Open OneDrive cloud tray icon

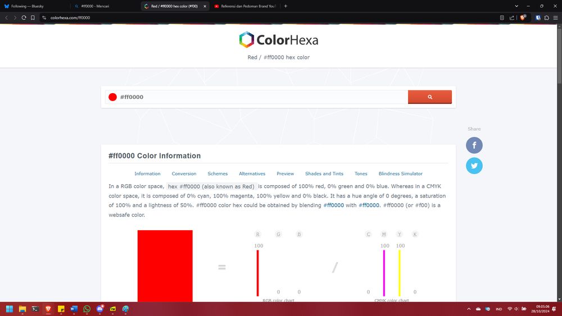point(478,309)
